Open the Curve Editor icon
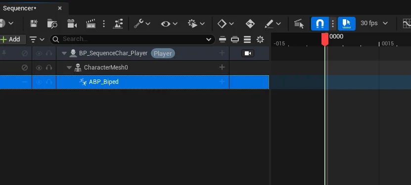The image size is (411, 185). point(407,24)
